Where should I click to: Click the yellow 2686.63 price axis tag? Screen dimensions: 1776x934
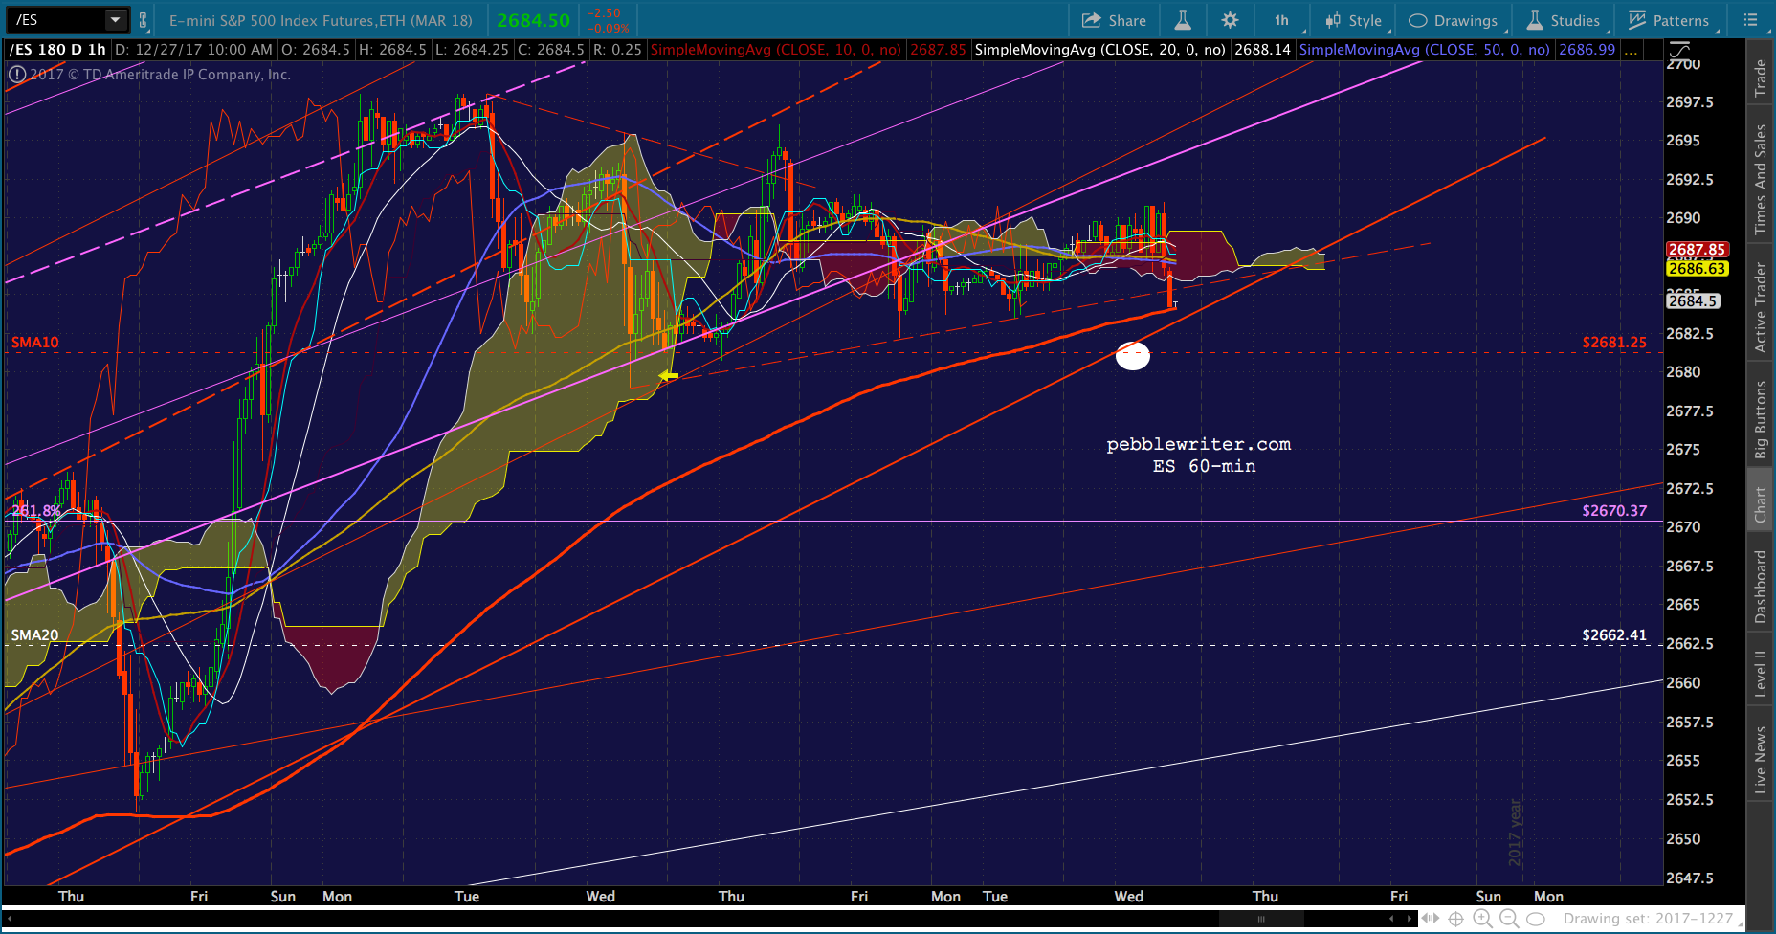(x=1697, y=269)
